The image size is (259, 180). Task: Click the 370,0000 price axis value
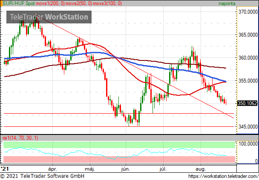[248, 12]
